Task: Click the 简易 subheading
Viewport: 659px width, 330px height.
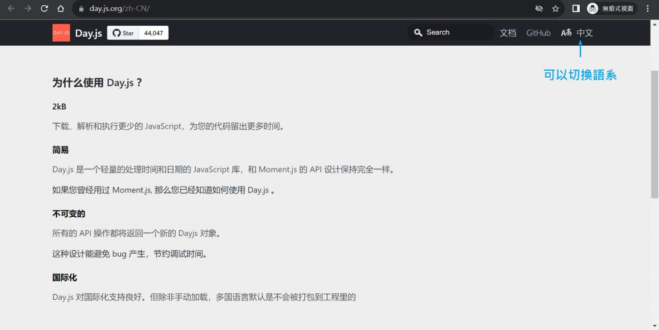Action: pos(60,150)
